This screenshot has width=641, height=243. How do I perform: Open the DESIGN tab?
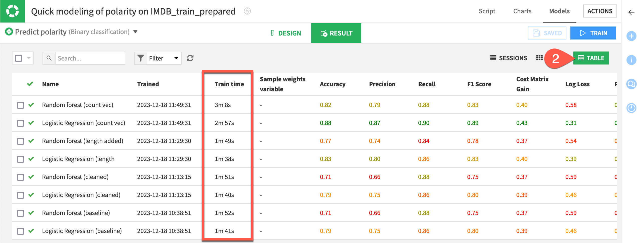(x=286, y=33)
